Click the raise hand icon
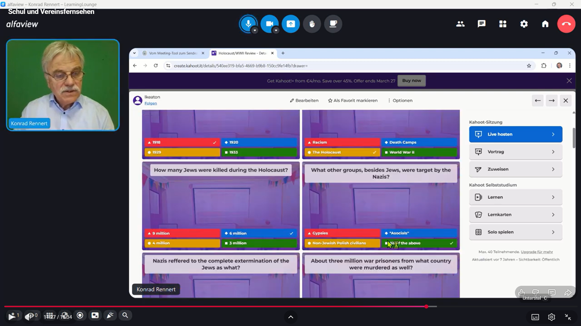 pyautogui.click(x=312, y=24)
